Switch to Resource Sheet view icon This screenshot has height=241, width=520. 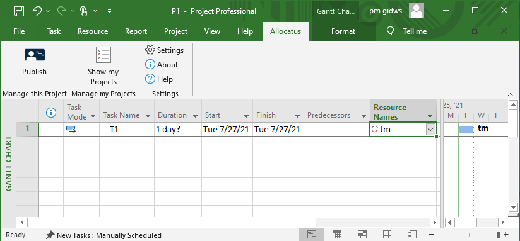tap(387, 235)
